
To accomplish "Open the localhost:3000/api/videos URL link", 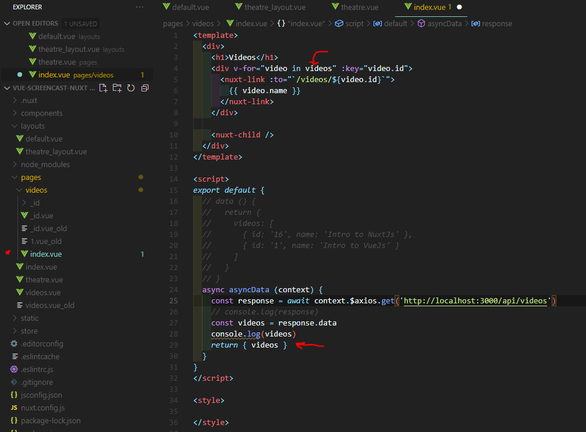I will [475, 301].
